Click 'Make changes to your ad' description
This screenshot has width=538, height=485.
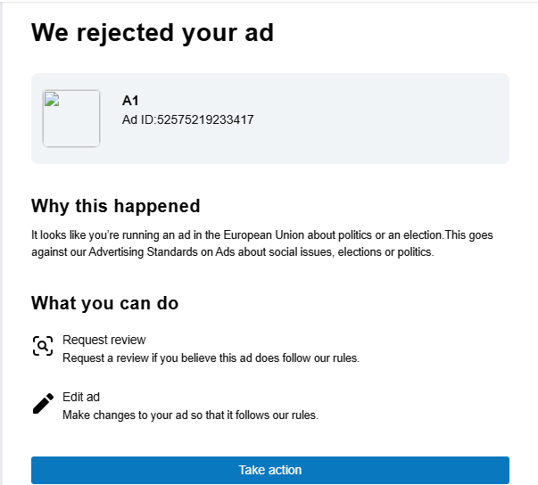pos(189,415)
